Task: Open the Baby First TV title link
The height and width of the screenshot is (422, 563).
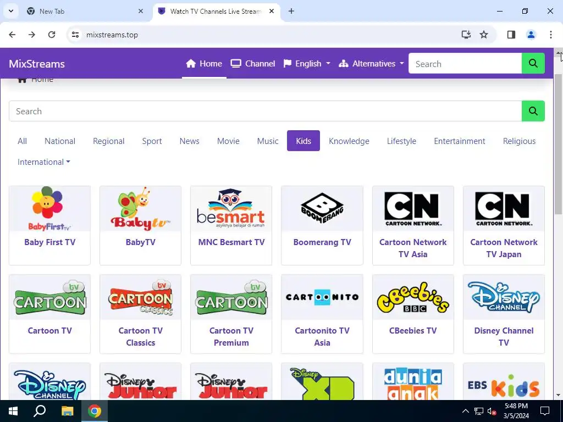Action: 49,242
